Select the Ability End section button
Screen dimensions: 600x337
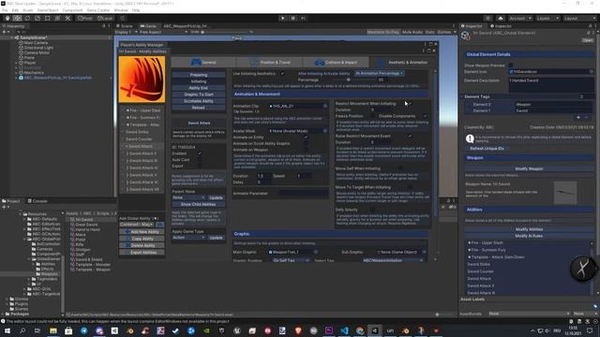click(x=198, y=88)
